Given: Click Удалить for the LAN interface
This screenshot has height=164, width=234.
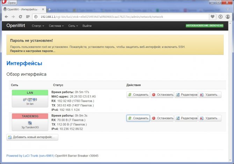Looking at the screenshot, I should (210, 95).
